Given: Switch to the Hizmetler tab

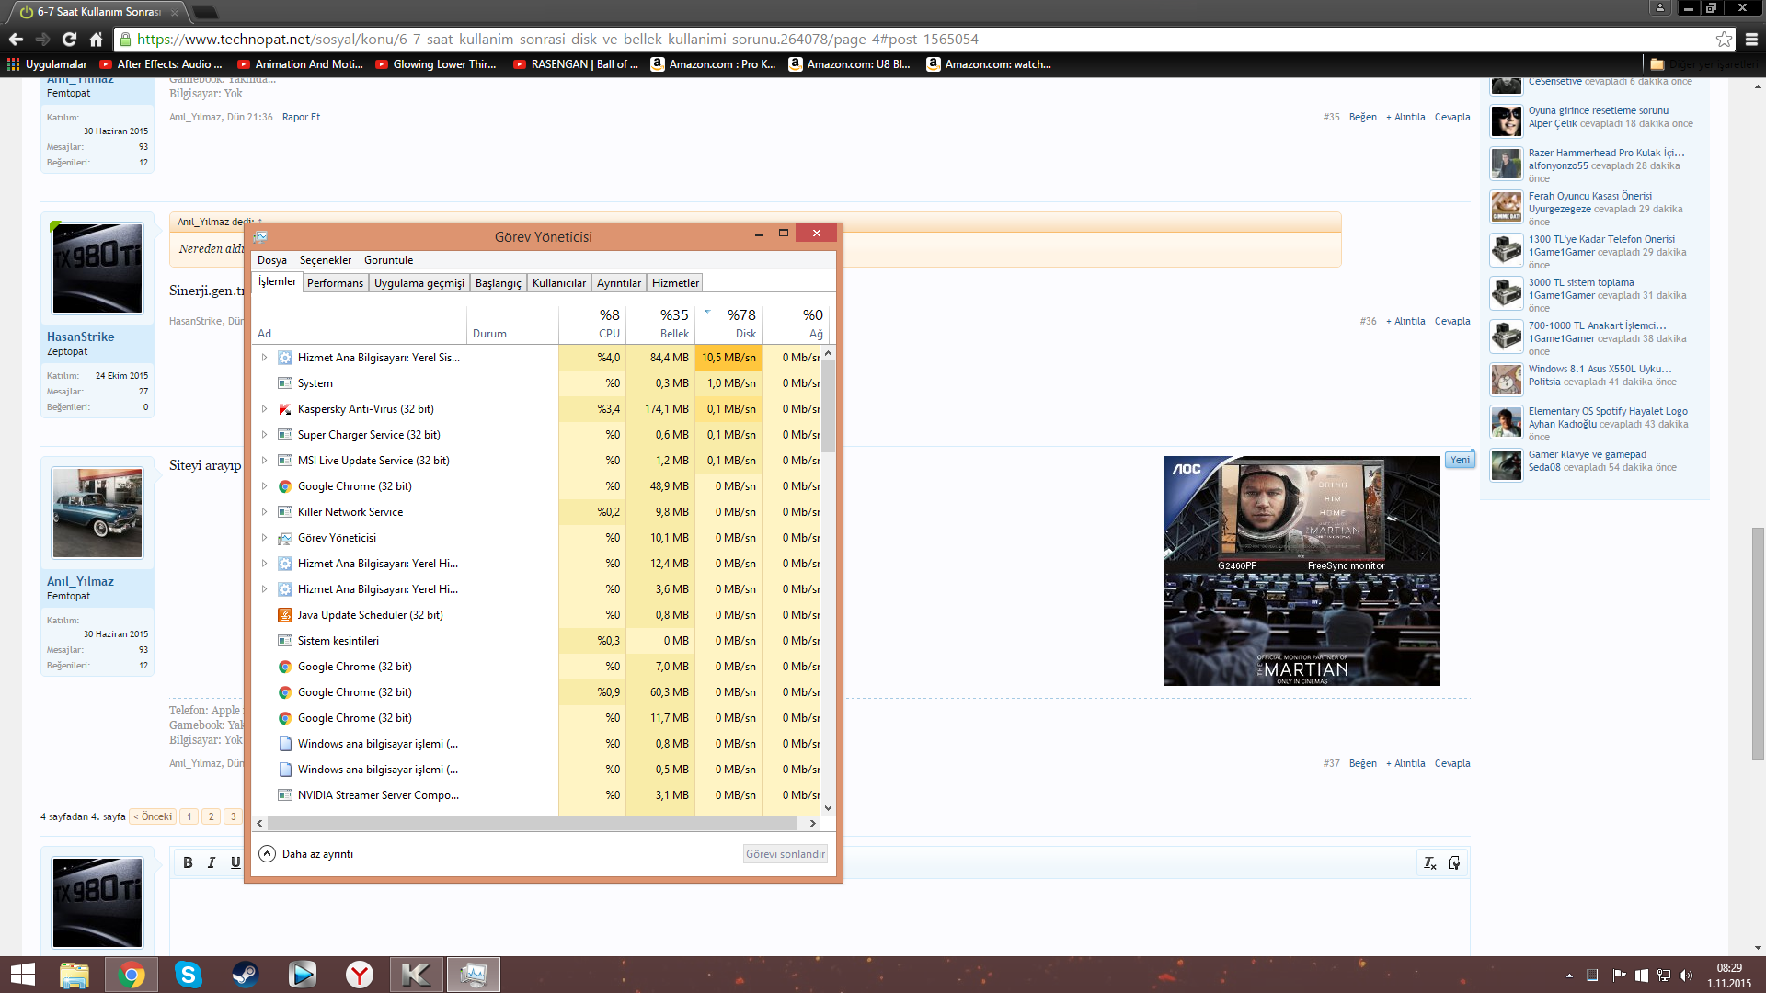Looking at the screenshot, I should point(675,283).
